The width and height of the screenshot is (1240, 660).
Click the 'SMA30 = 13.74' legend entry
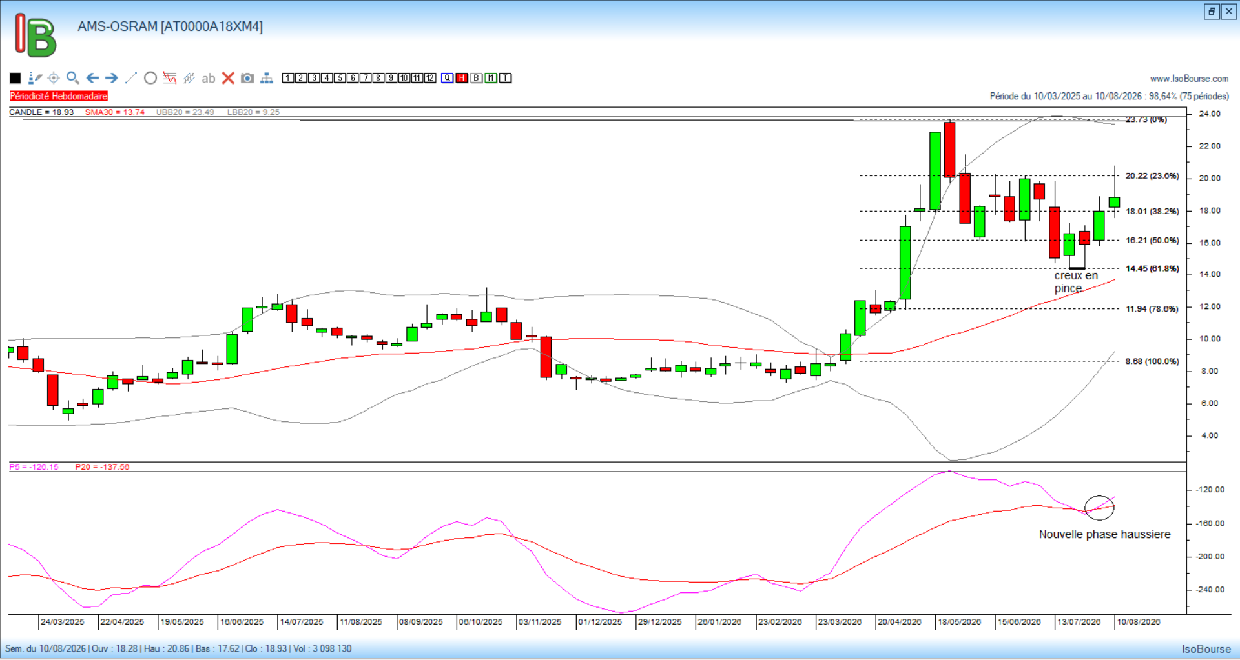pyautogui.click(x=115, y=112)
